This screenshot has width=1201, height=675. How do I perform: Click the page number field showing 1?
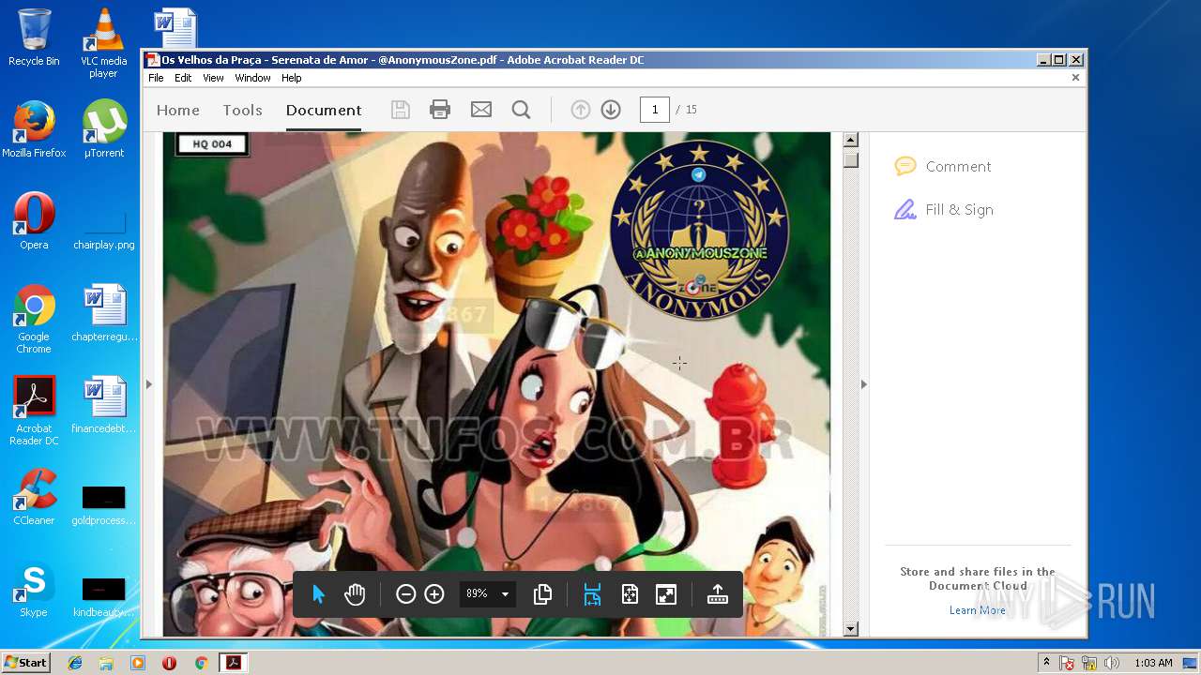(x=655, y=110)
